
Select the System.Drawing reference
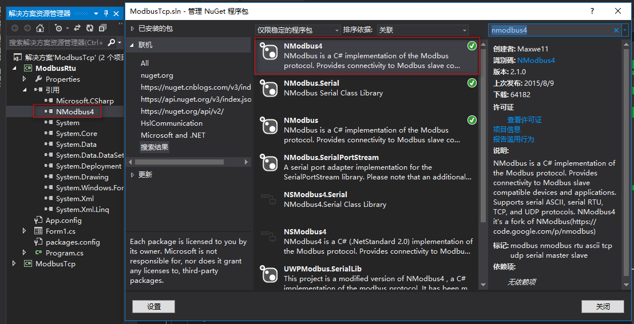[x=82, y=177]
